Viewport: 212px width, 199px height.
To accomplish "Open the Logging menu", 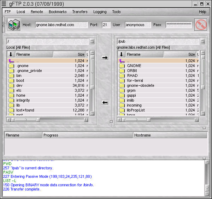I will pos(100,12).
